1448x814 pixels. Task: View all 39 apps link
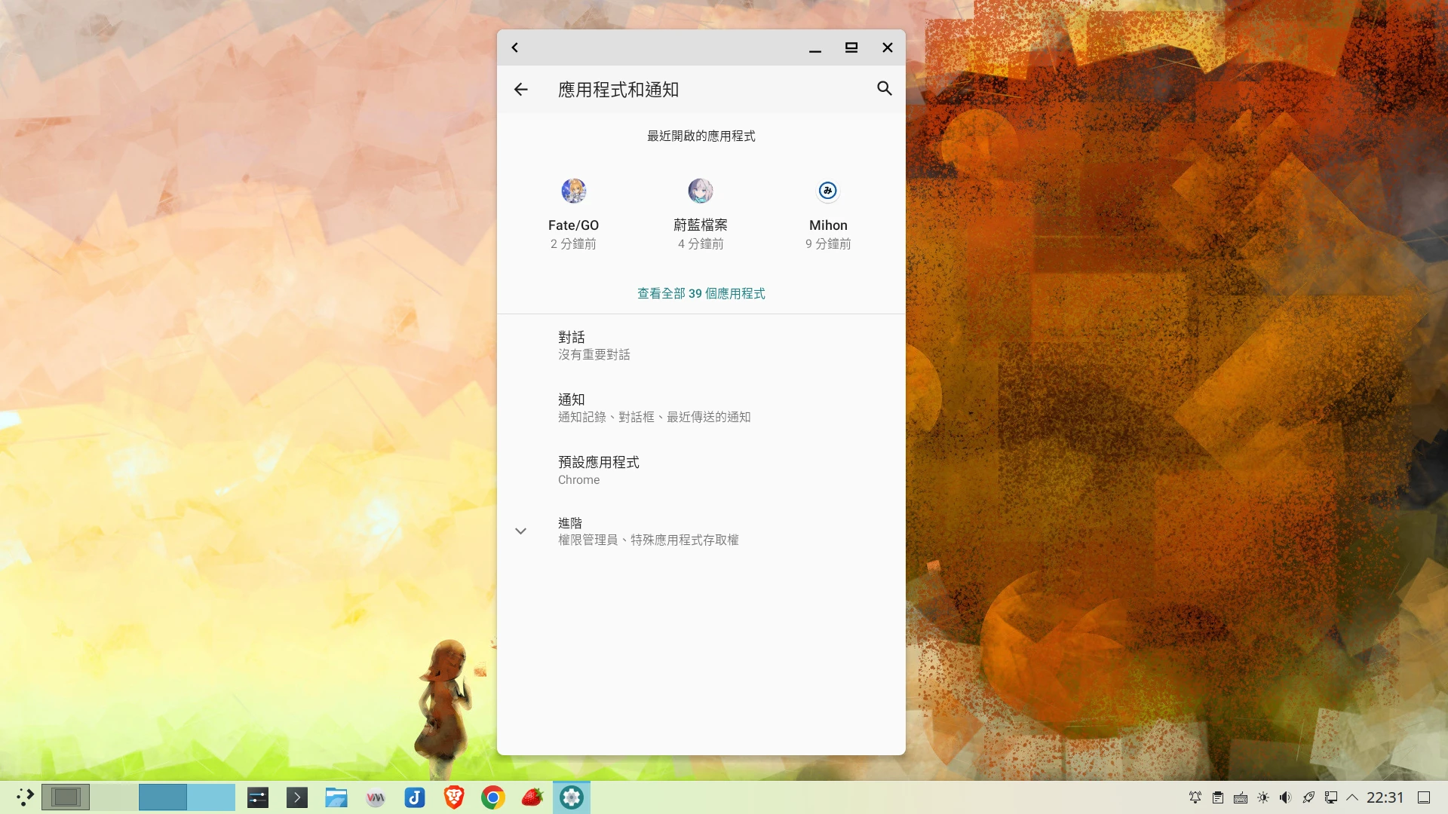click(701, 293)
